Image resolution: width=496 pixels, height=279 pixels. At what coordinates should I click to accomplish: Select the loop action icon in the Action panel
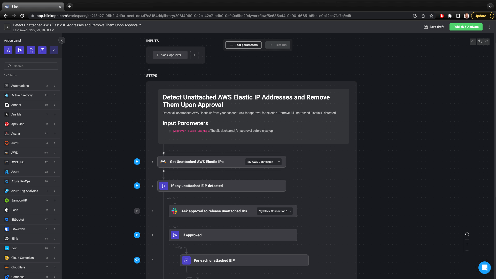pyautogui.click(x=42, y=50)
